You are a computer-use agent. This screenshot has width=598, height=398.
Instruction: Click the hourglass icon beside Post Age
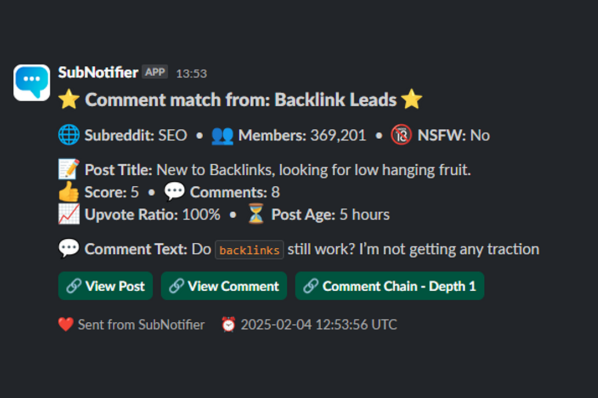(255, 214)
